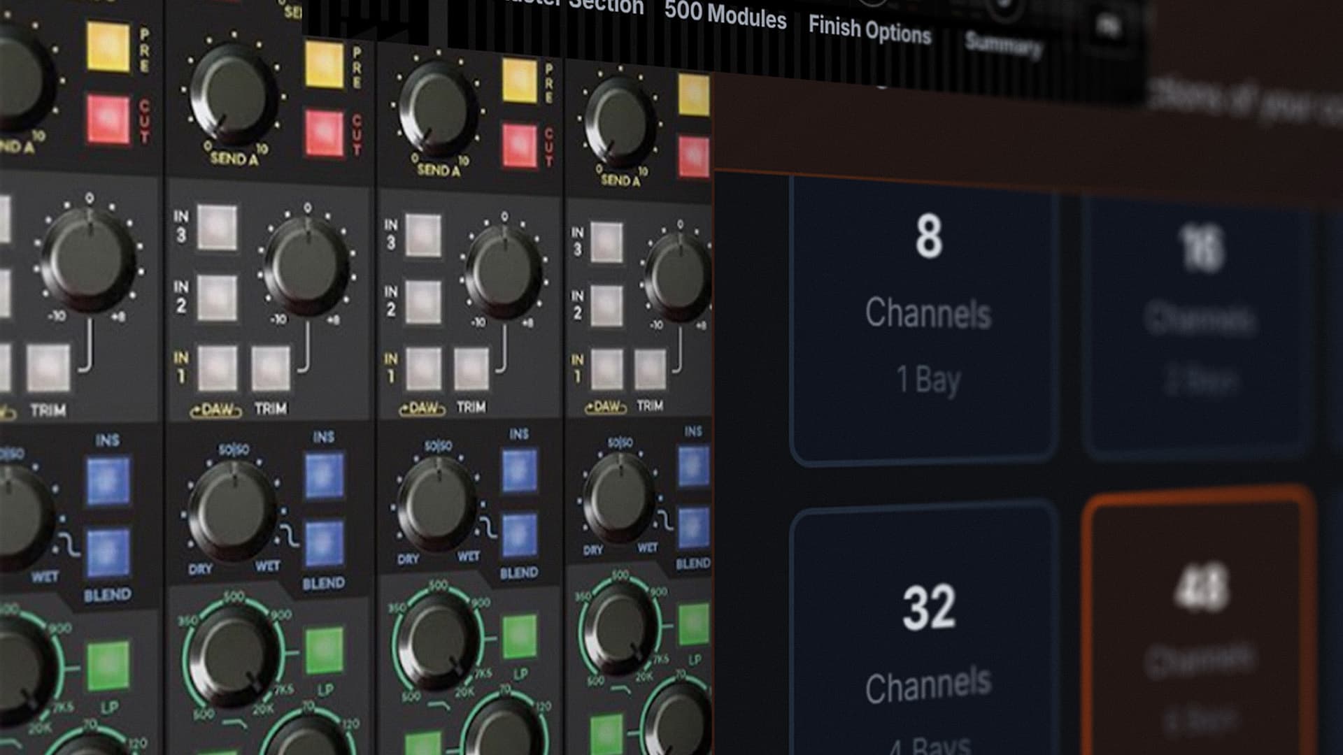Toggle the blue BLEND button on second strip

[x=324, y=543]
